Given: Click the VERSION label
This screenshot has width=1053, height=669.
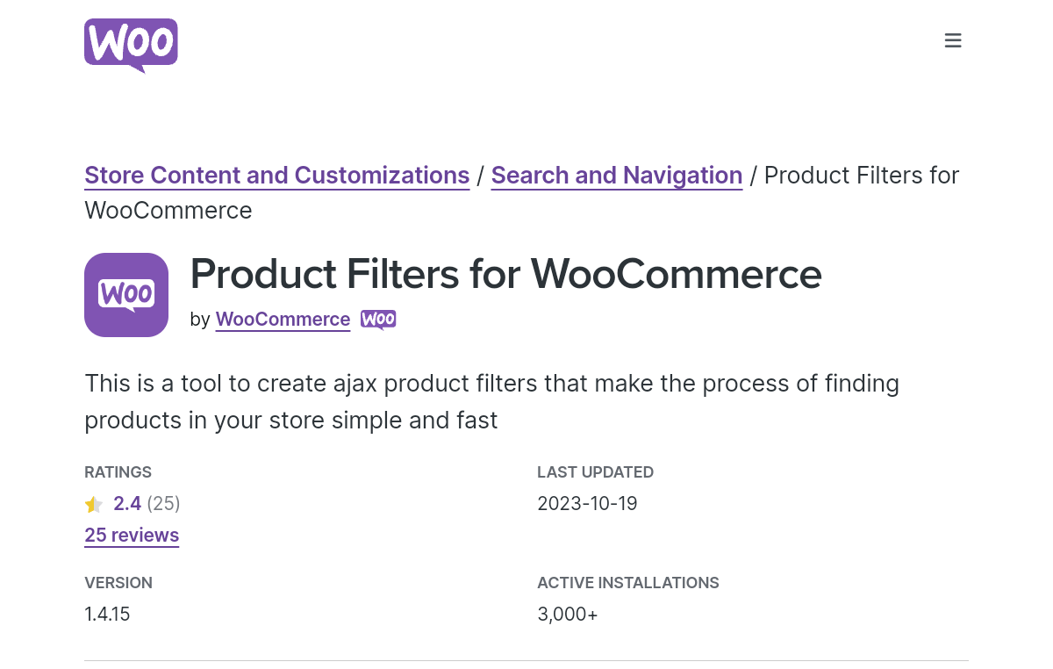Looking at the screenshot, I should coord(118,583).
